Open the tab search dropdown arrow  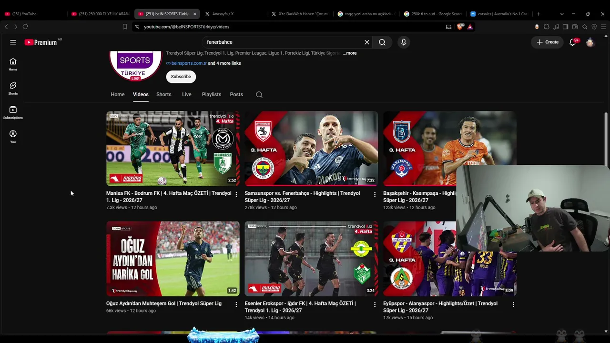coord(562,14)
